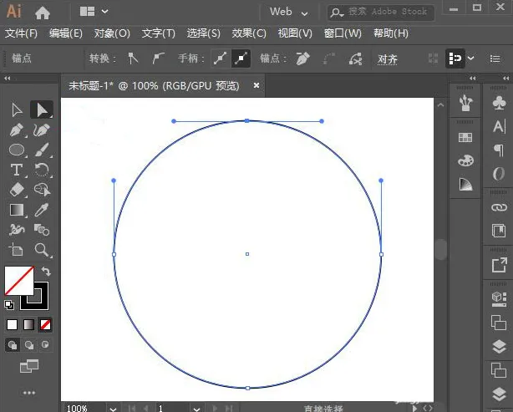Open the Layers panel icon
The height and width of the screenshot is (412, 513).
[499, 348]
